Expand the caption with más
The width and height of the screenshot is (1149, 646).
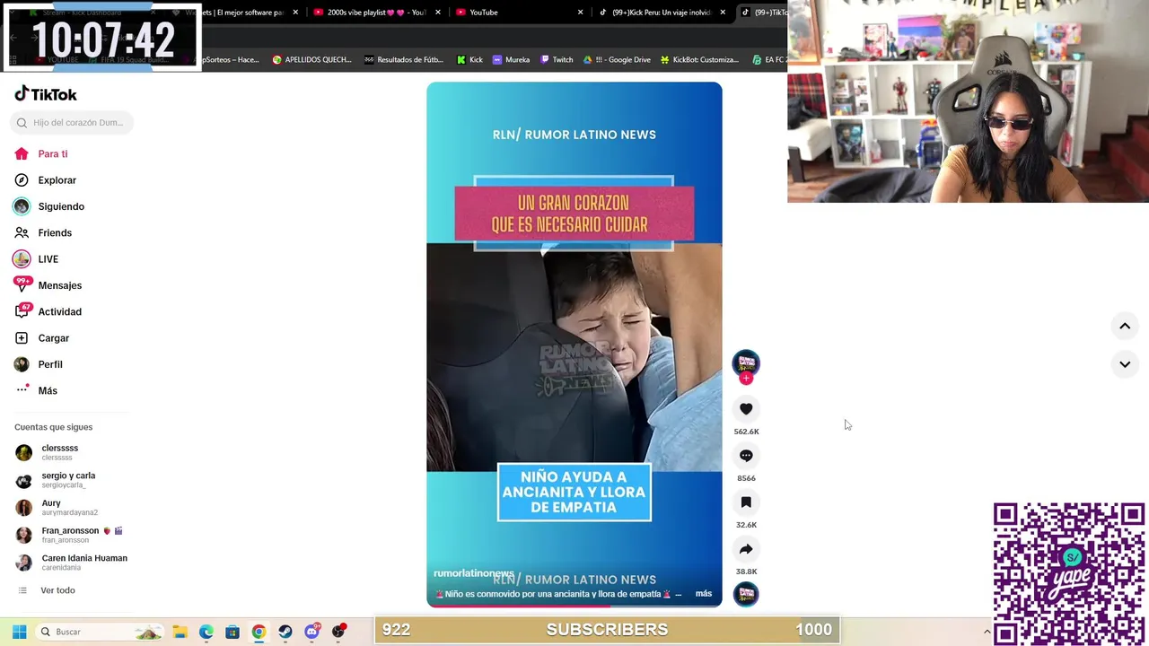tap(703, 594)
